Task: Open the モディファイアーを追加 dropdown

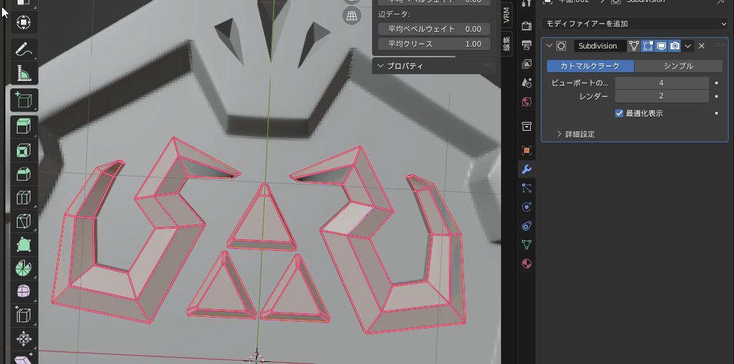Action: (x=634, y=24)
